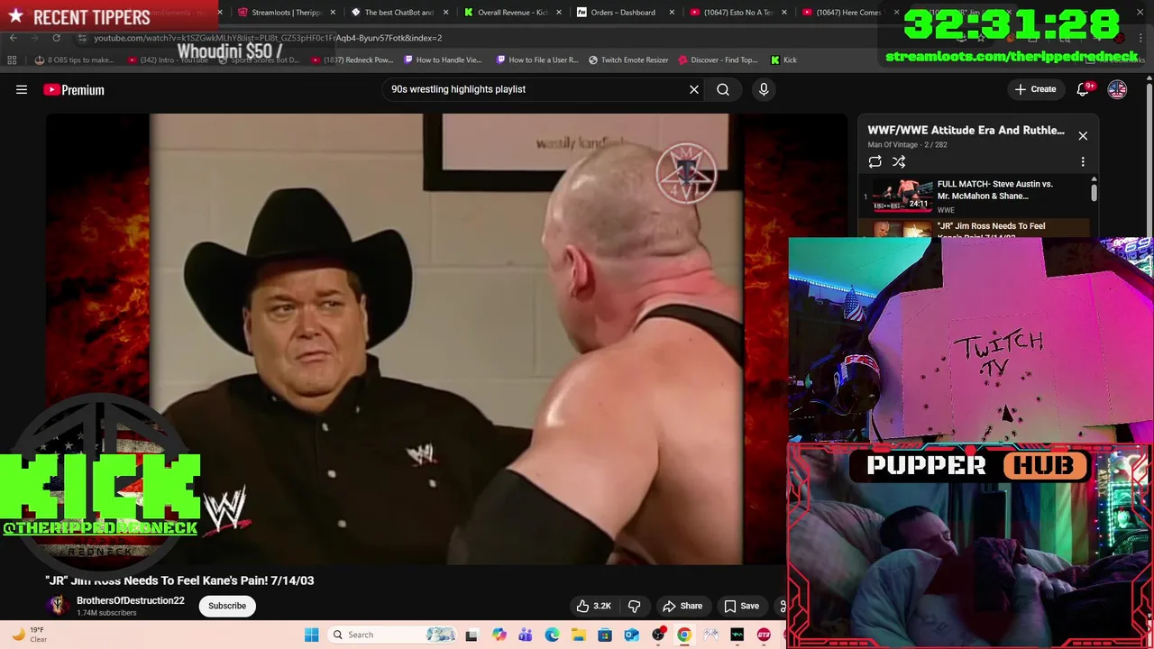The width and height of the screenshot is (1154, 649).
Task: Click the Create button
Action: [1035, 89]
